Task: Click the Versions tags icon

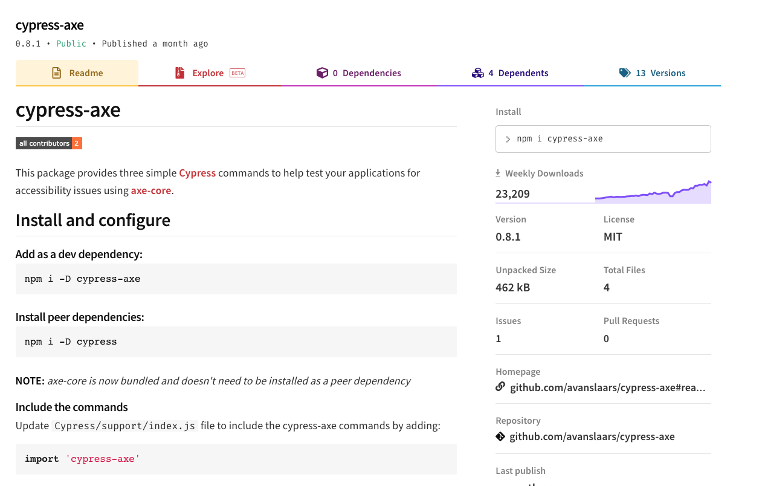Action: tap(625, 73)
